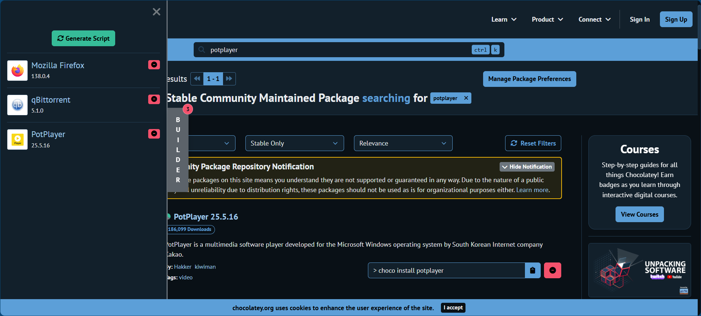The height and width of the screenshot is (316, 701).
Task: Close the script builder panel
Action: click(157, 12)
